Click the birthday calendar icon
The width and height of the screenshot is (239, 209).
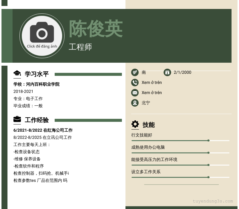[167, 72]
